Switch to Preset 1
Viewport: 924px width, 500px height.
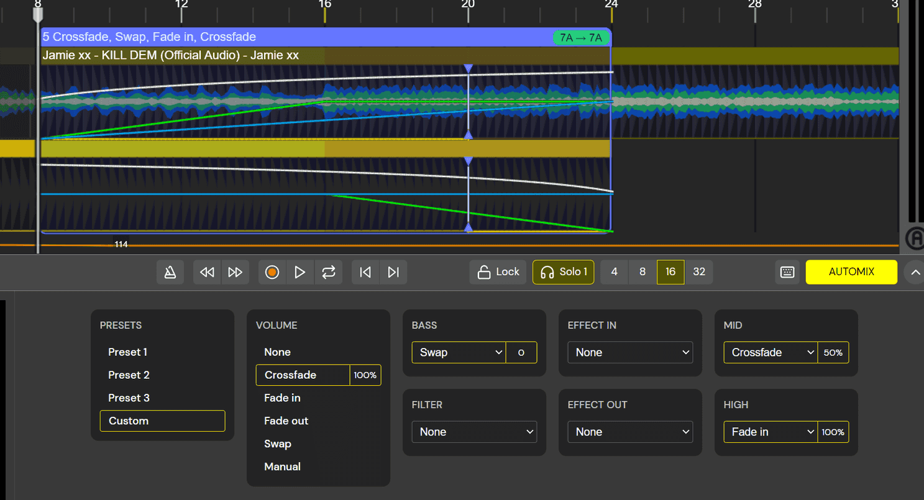tap(127, 352)
